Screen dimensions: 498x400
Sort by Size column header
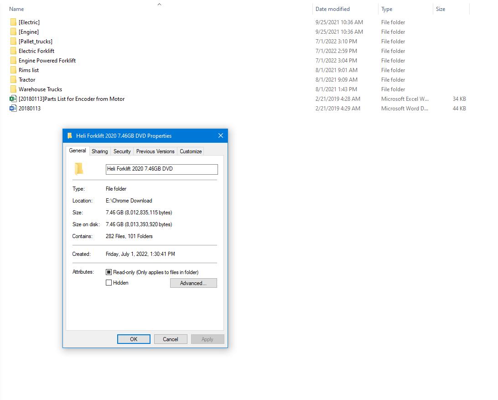(x=440, y=9)
